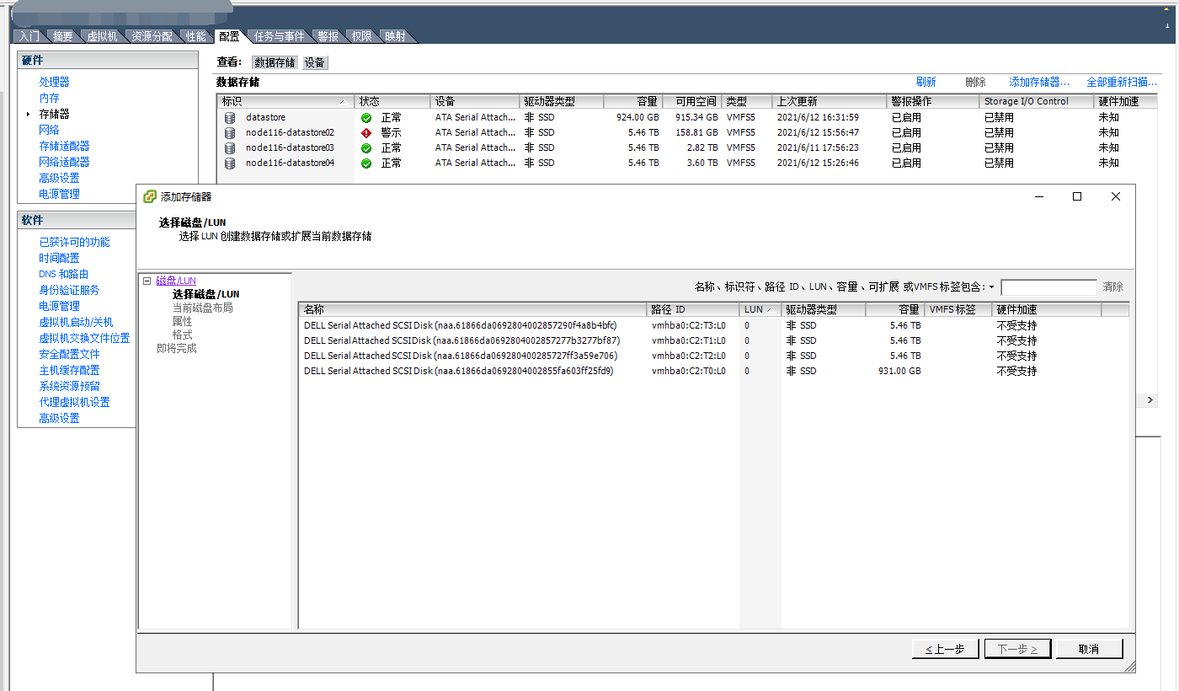
Task: Select the 931.00 GB disk row
Action: tap(713, 371)
